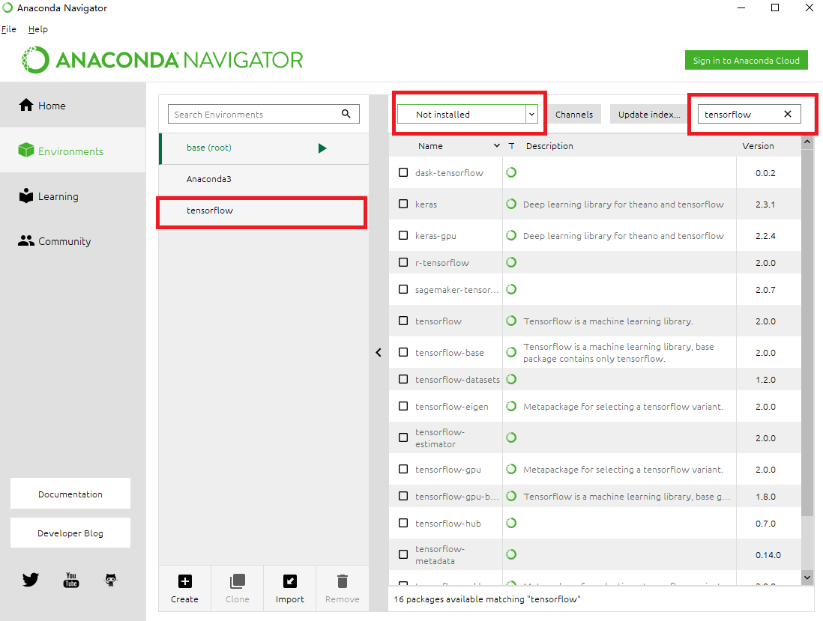Go to the Learning tab
823x621 pixels.
[73, 196]
